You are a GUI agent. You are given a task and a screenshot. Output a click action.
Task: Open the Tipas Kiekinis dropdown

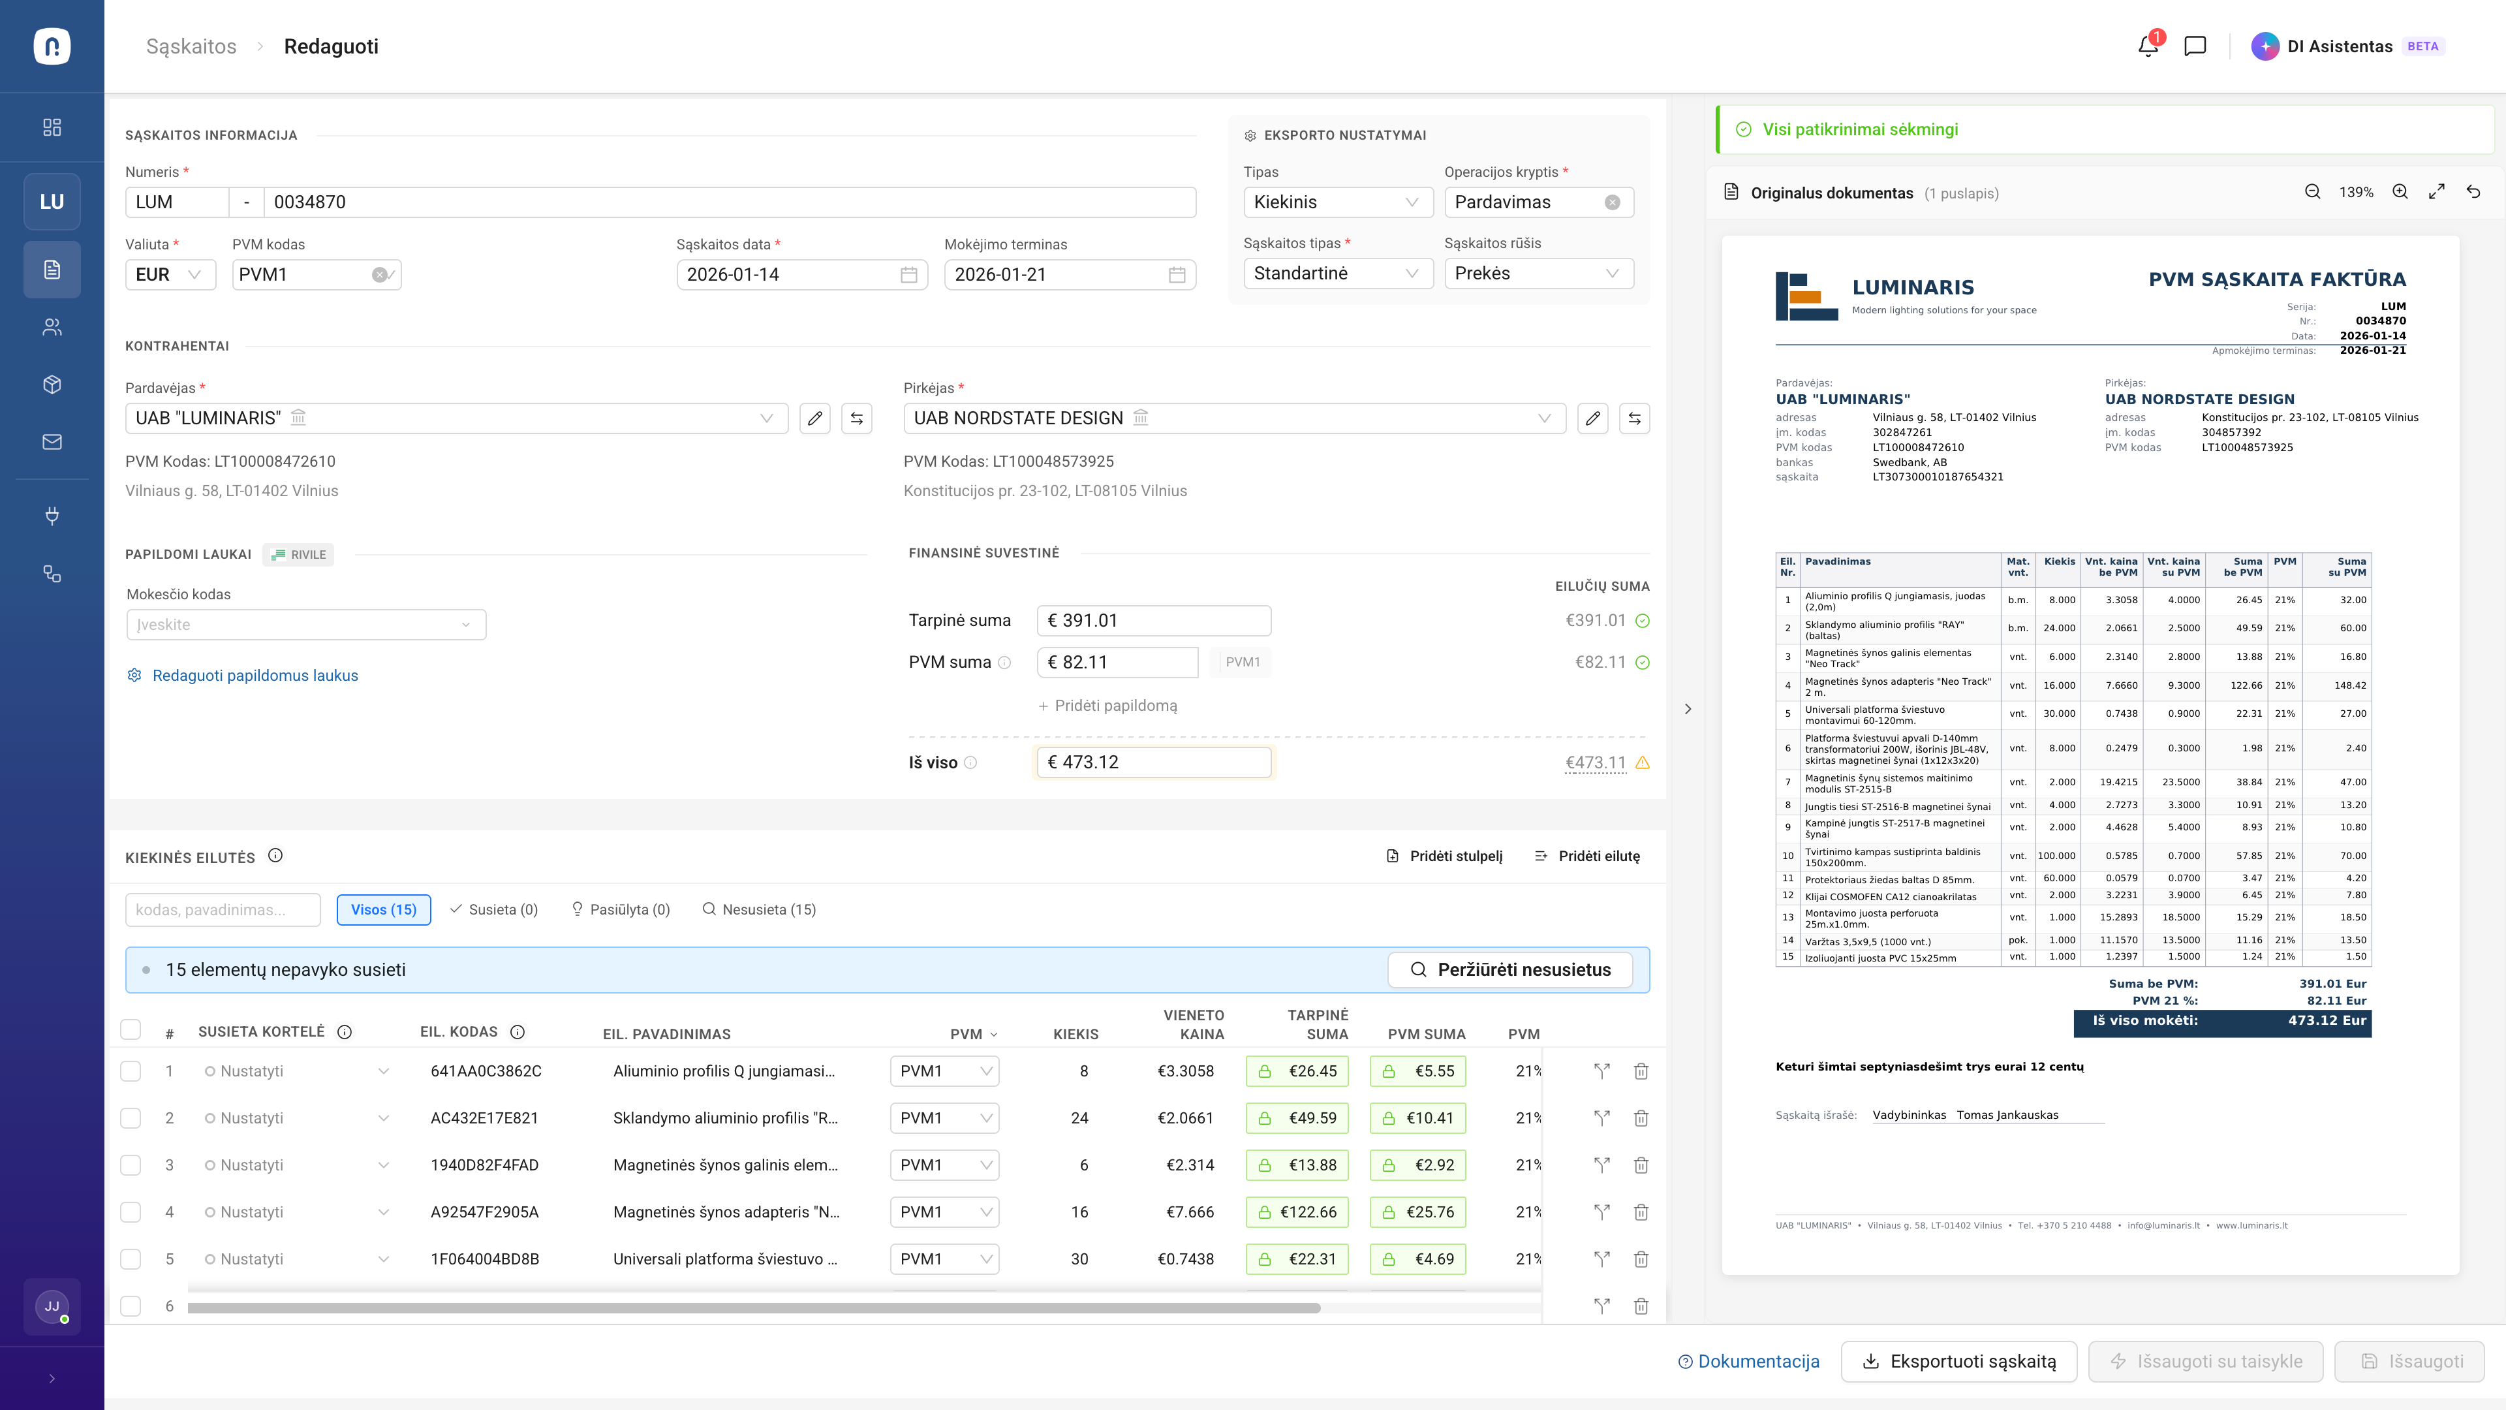point(1338,202)
